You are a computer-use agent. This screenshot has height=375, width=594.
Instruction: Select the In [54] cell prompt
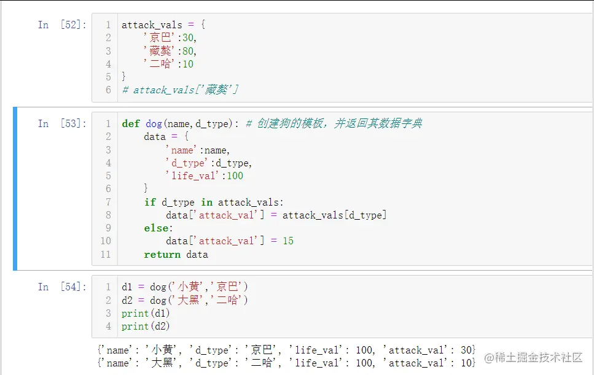60,287
